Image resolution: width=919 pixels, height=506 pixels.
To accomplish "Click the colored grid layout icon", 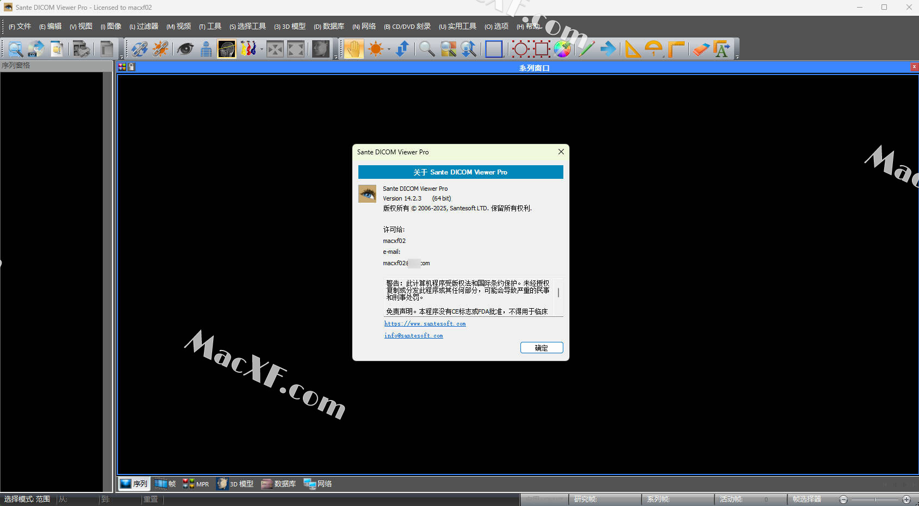I will 122,67.
